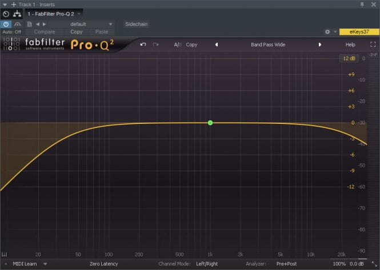Click Copy in the host toolbar
The height and width of the screenshot is (270, 380).
77,32
